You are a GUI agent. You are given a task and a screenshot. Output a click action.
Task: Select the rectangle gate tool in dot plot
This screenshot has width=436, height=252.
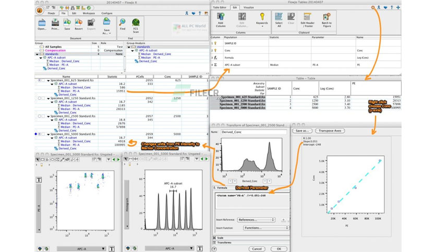[43, 159]
